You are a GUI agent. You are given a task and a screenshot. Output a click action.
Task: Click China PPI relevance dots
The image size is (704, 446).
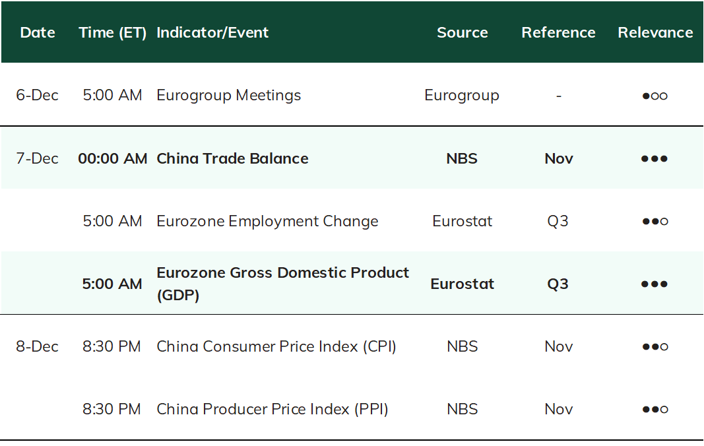[x=655, y=409]
